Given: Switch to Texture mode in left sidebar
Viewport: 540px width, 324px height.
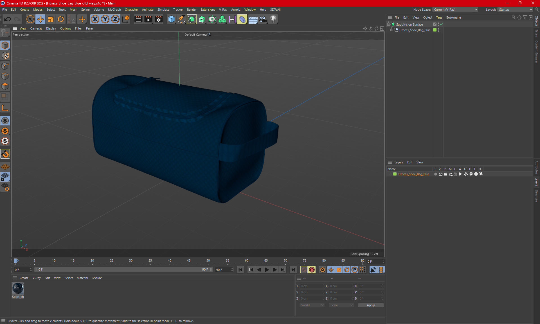Looking at the screenshot, I should pyautogui.click(x=5, y=56).
